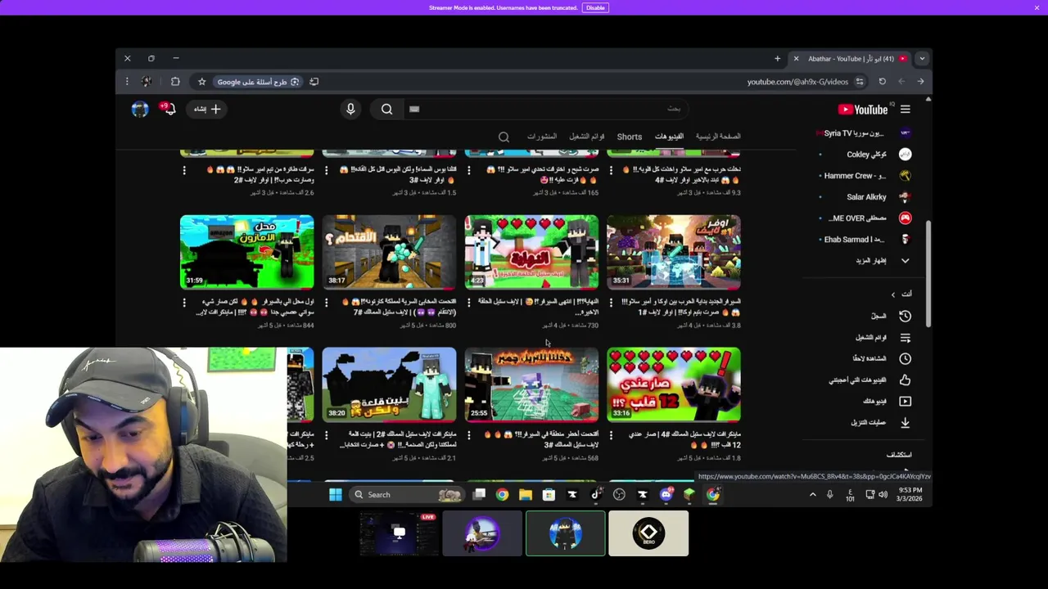Image resolution: width=1048 pixels, height=589 pixels.
Task: Open TikTok app from the taskbar
Action: (596, 494)
